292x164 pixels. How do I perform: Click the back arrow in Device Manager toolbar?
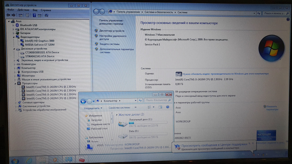click(x=8, y=15)
